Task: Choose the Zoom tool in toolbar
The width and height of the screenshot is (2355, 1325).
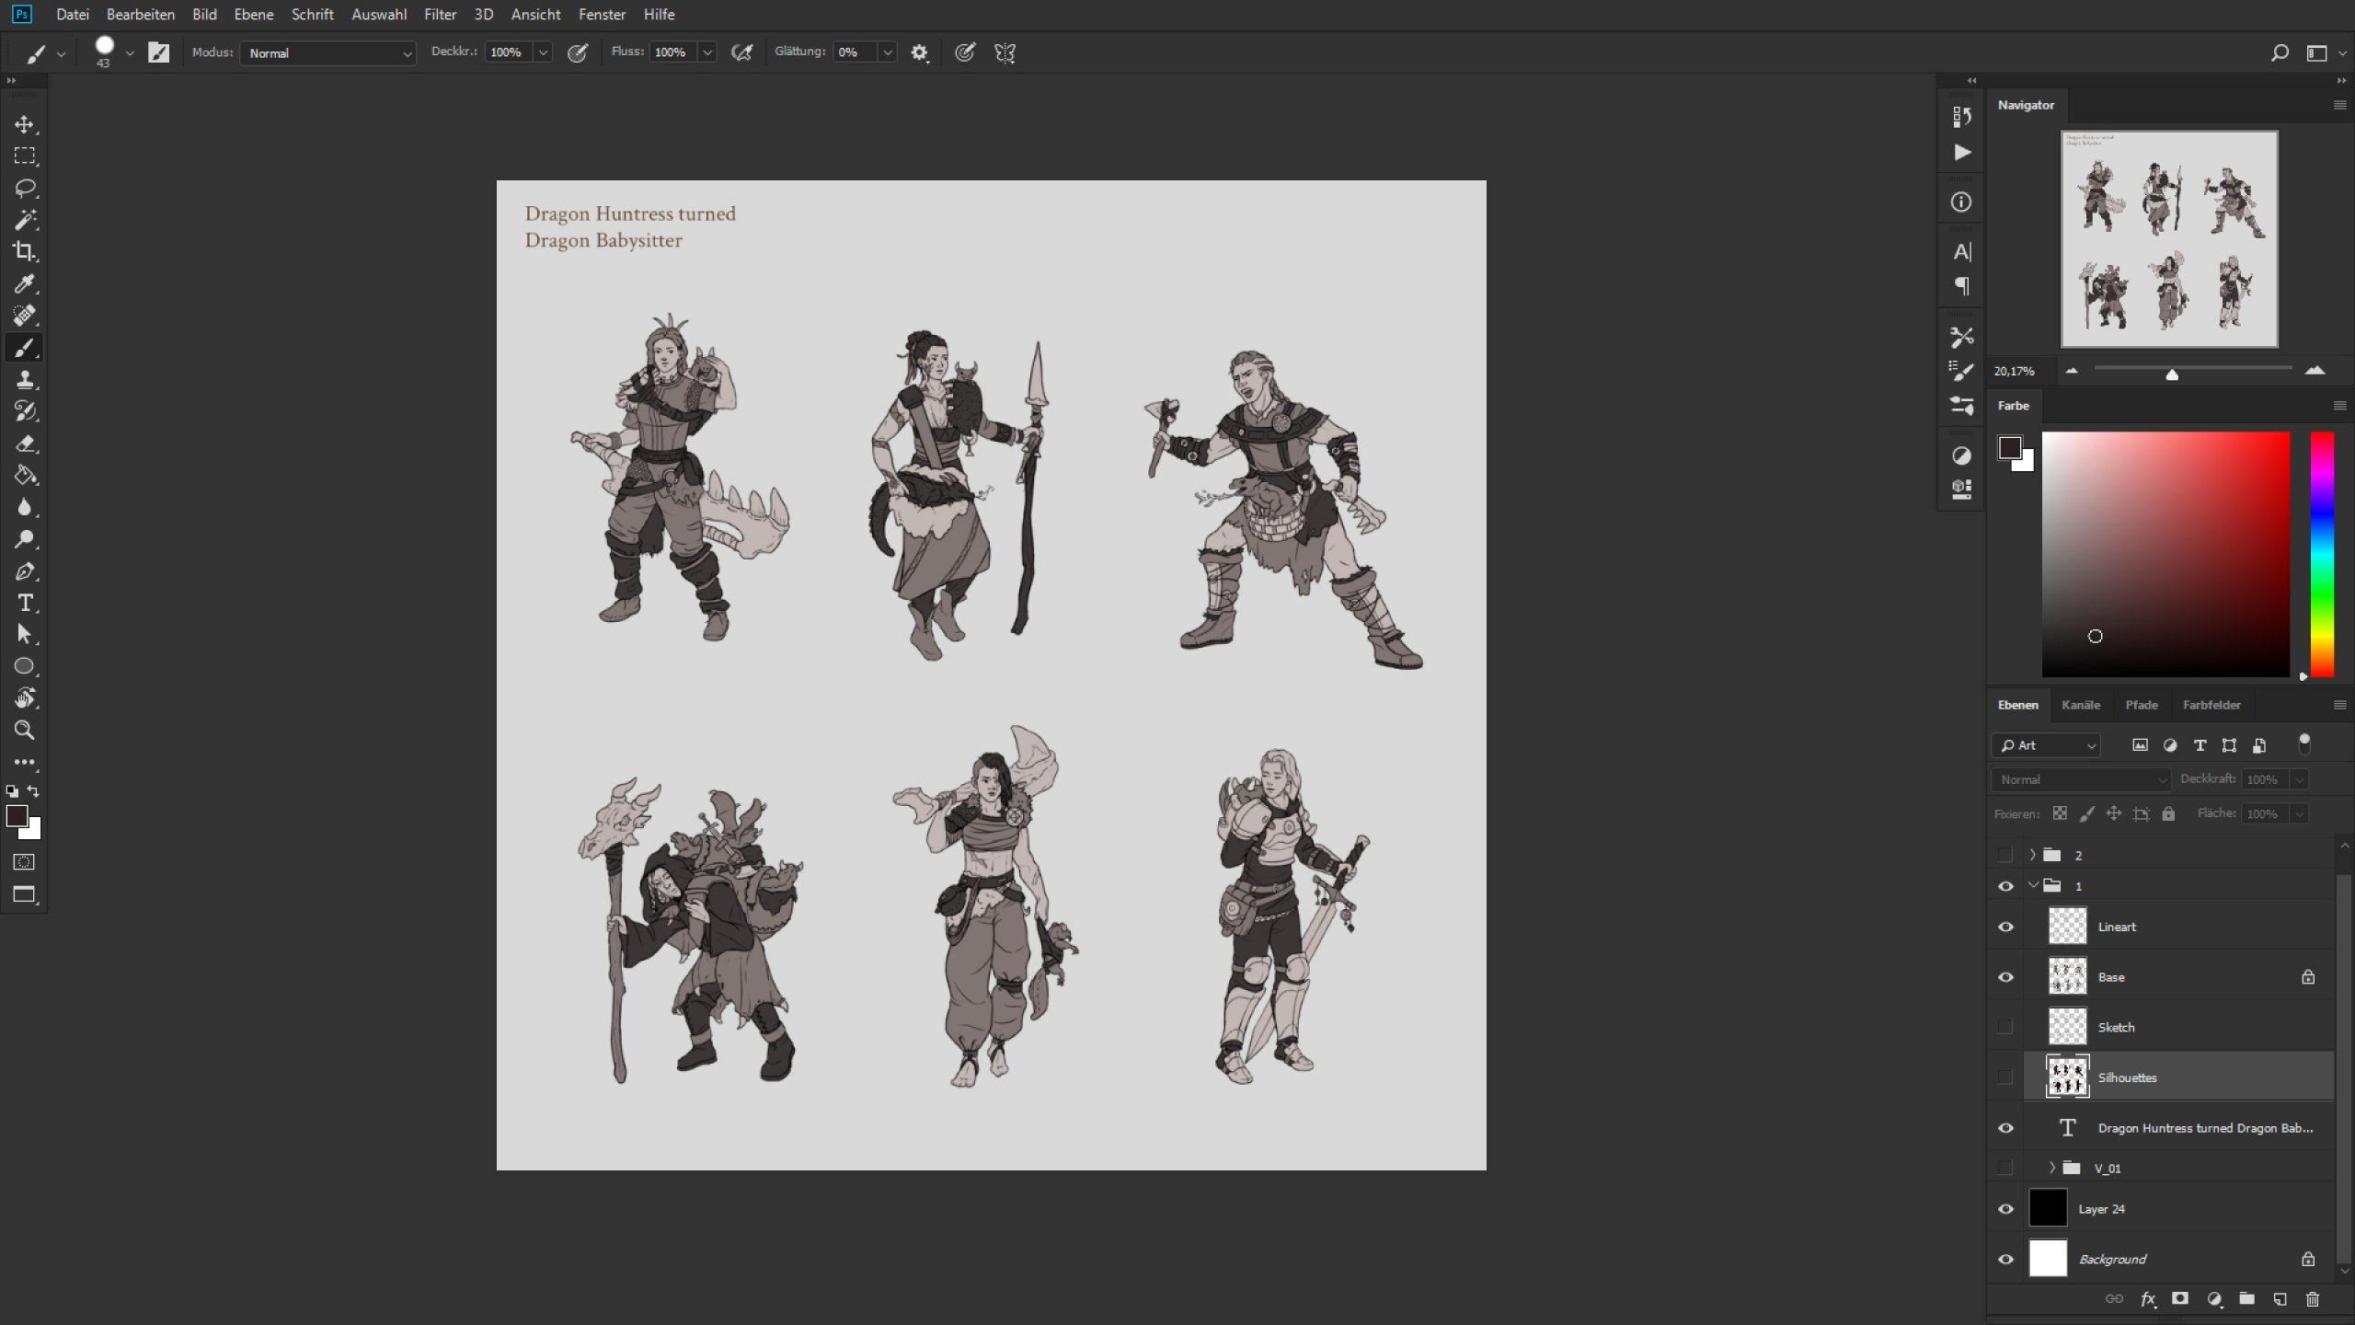Action: coord(25,730)
